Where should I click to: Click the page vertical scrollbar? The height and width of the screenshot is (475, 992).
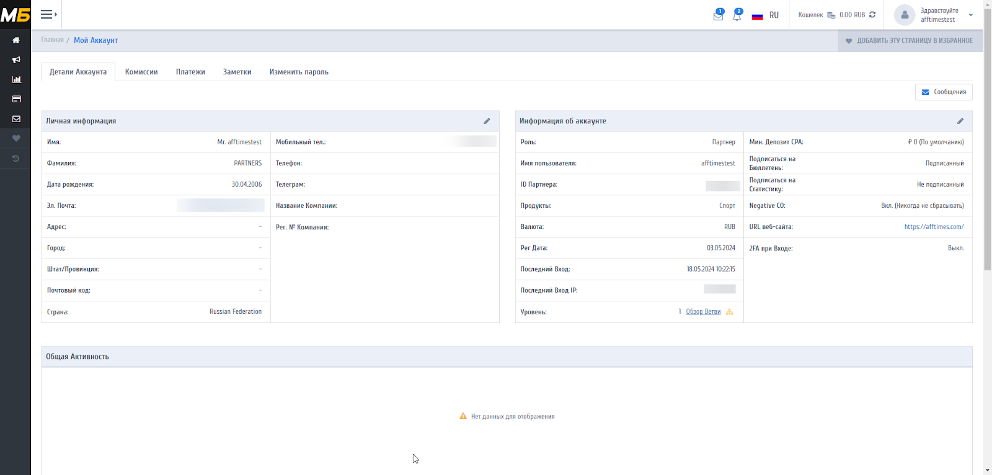point(988,140)
